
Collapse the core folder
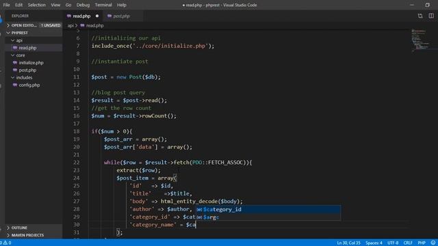tap(34, 55)
